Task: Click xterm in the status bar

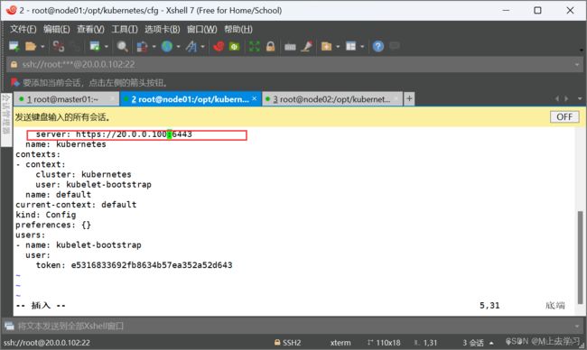Action: [x=340, y=343]
